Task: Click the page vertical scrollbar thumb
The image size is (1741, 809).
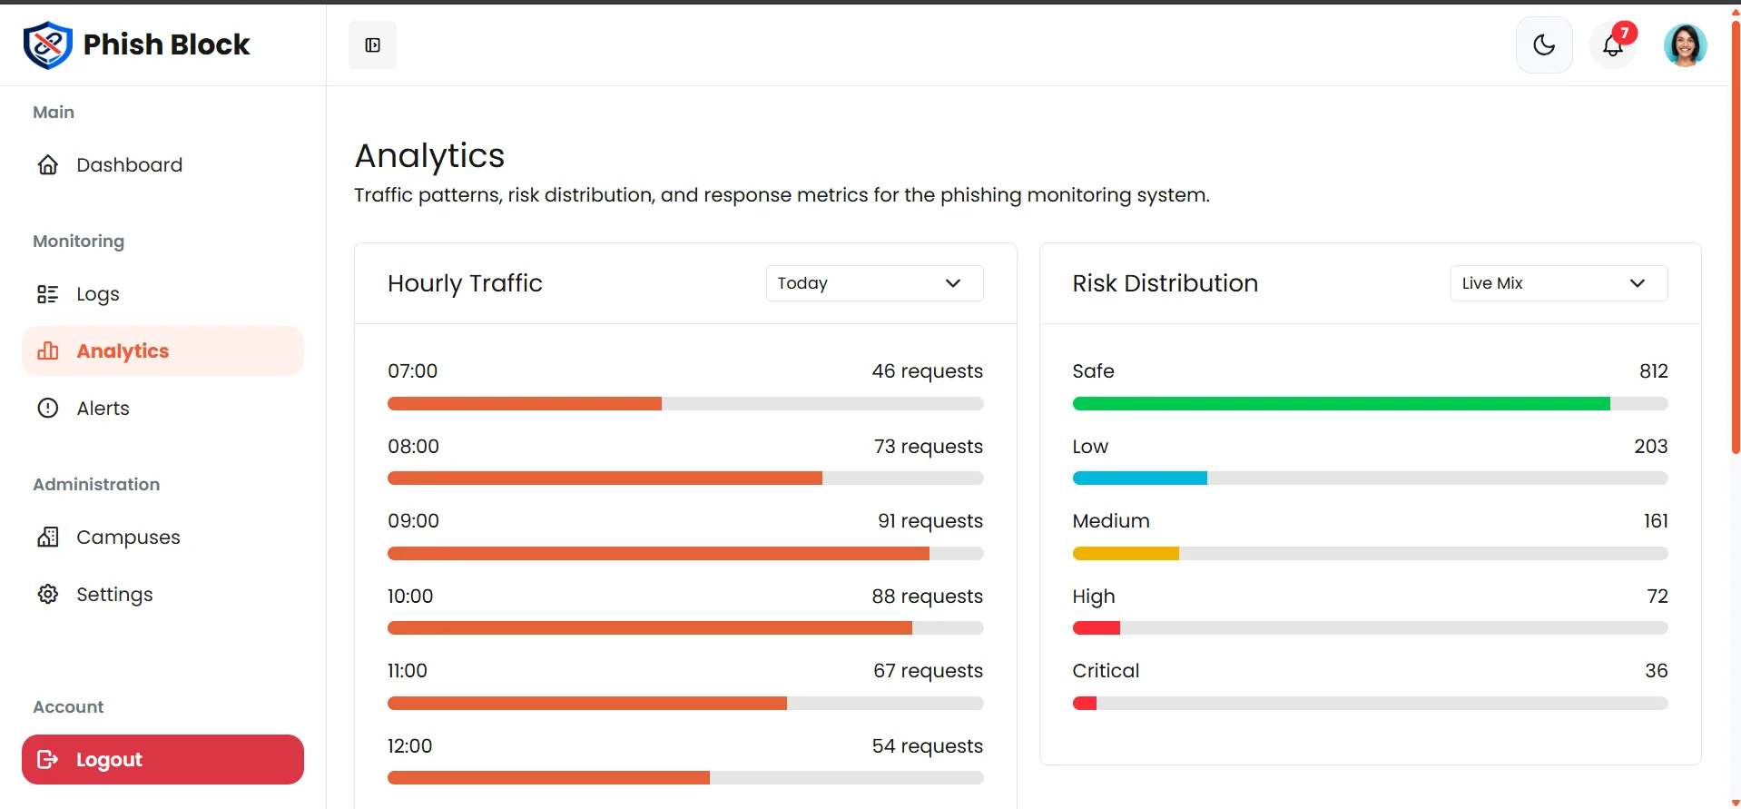Action: [1736, 236]
